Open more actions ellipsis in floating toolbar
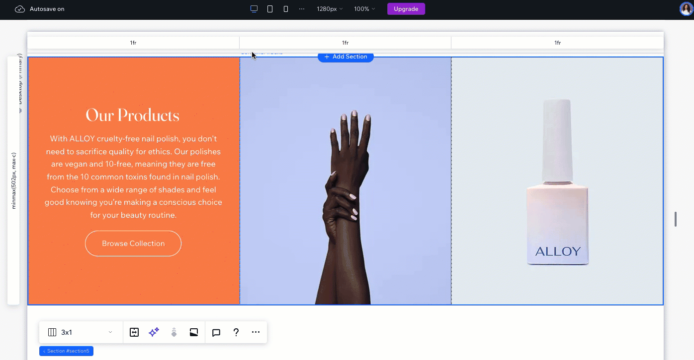 (256, 332)
